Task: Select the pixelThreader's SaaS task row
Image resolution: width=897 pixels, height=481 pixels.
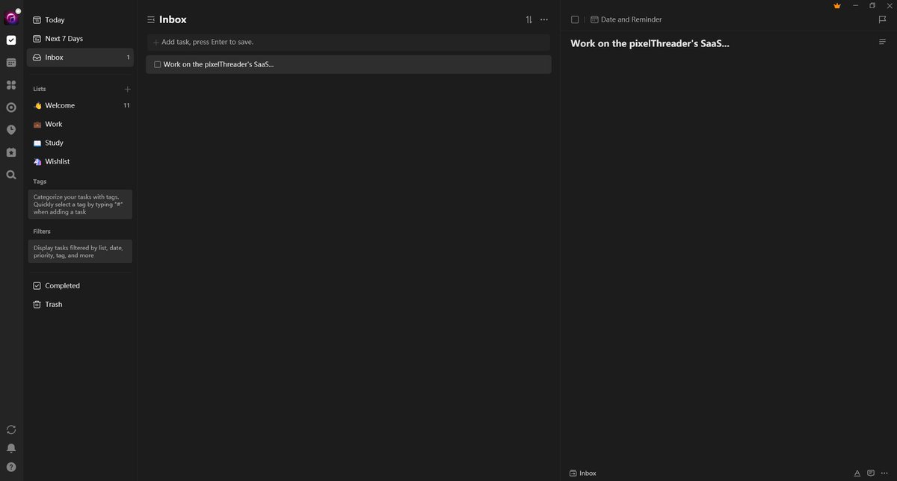Action: [x=348, y=65]
